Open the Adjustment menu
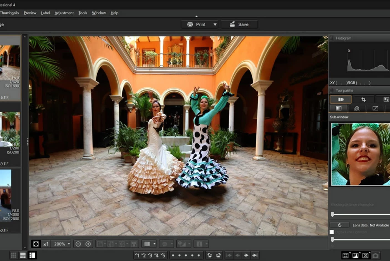 (64, 13)
